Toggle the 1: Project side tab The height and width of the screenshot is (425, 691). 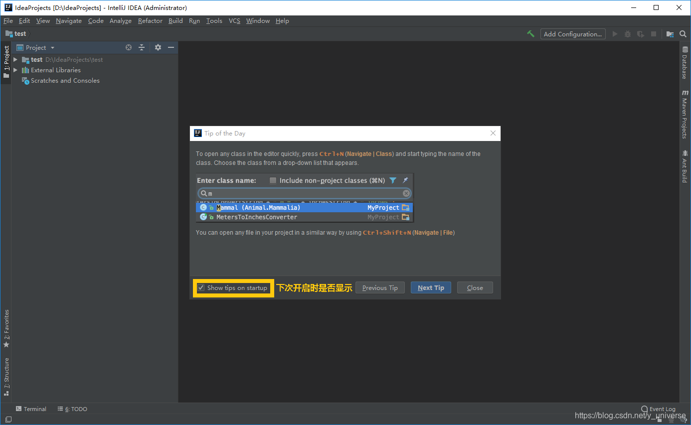6,62
